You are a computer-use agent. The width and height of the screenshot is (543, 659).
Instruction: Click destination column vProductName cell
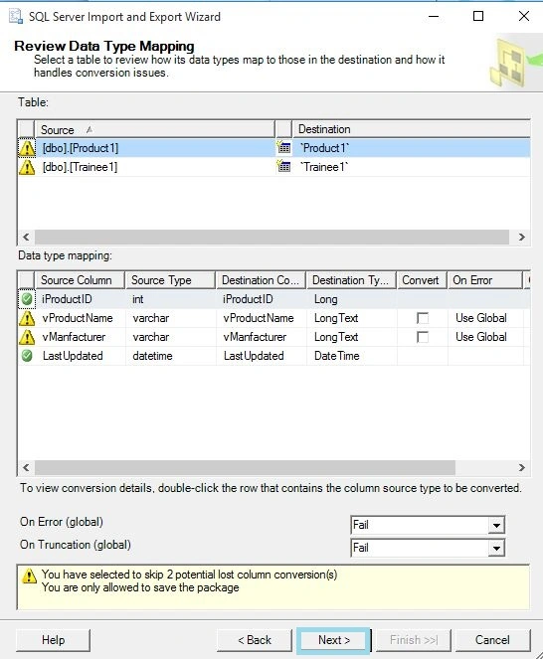(261, 318)
